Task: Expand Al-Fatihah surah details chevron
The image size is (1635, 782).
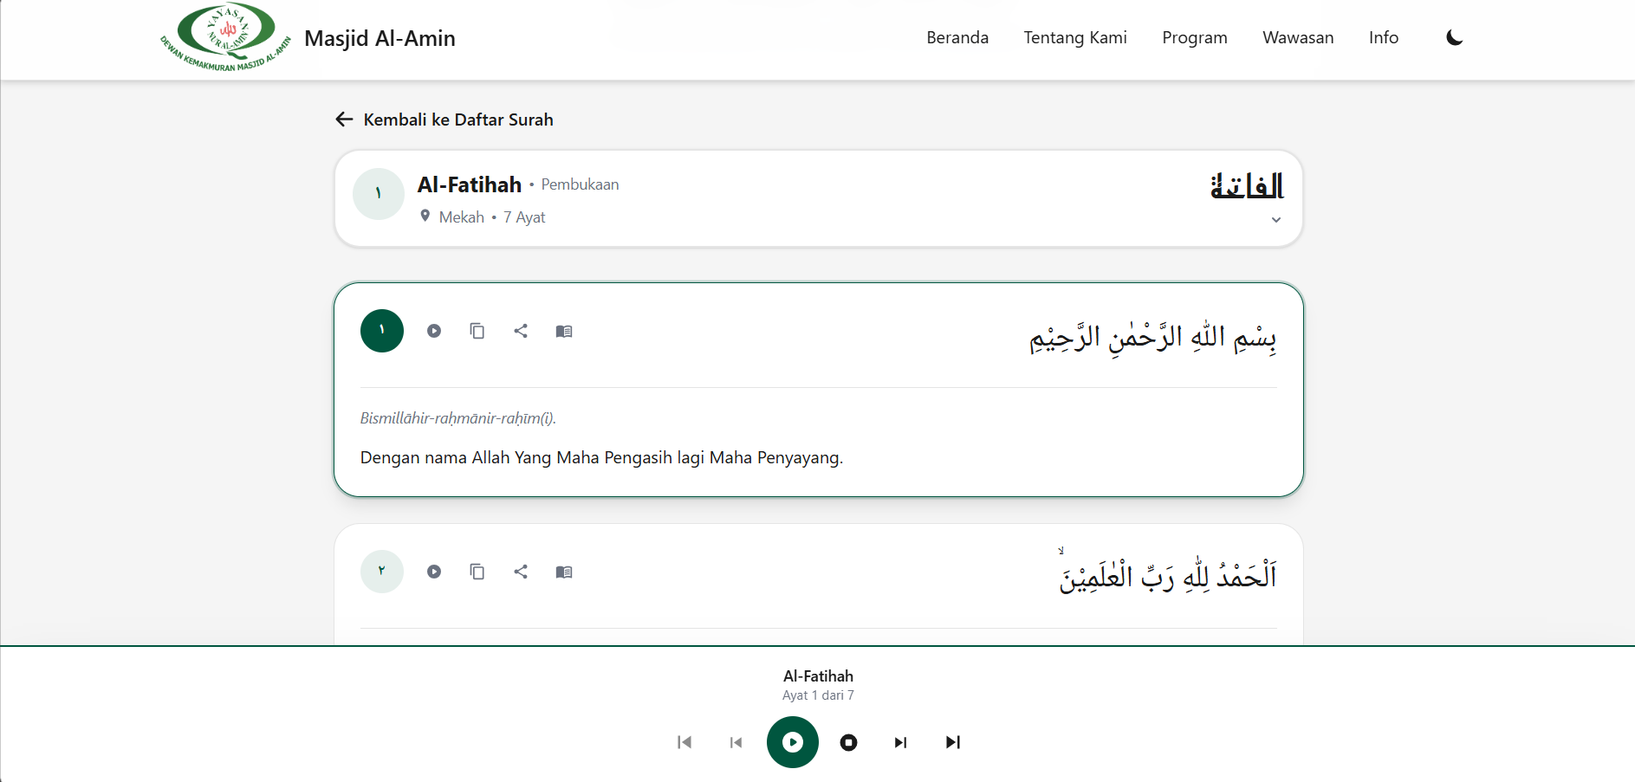Action: coord(1276,220)
